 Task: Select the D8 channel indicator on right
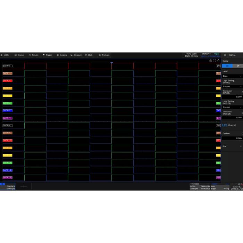click(x=218, y=125)
